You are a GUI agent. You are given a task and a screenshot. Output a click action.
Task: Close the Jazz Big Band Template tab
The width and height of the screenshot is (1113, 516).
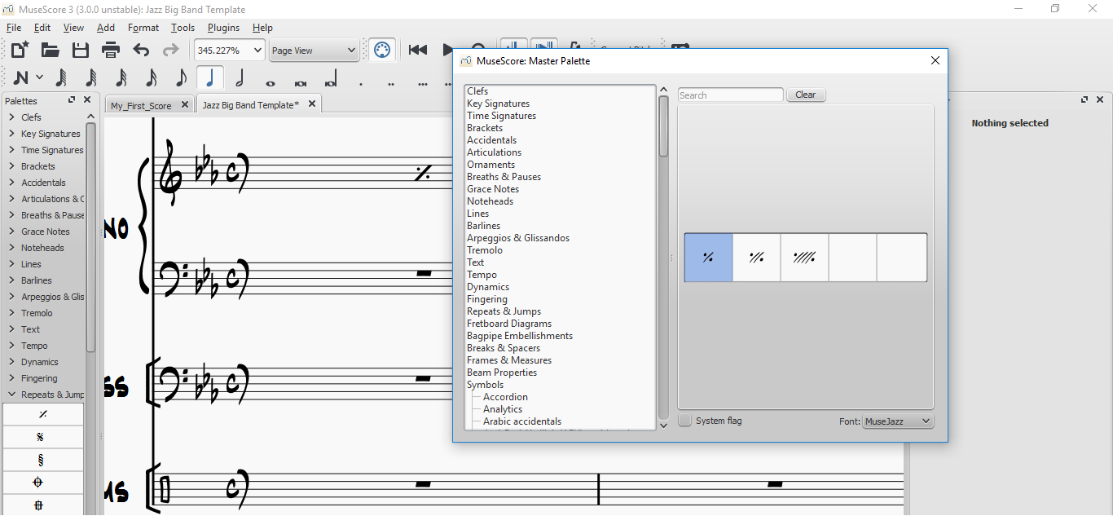click(311, 105)
